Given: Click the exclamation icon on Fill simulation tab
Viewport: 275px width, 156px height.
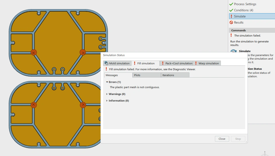Looking at the screenshot, I should 135,63.
